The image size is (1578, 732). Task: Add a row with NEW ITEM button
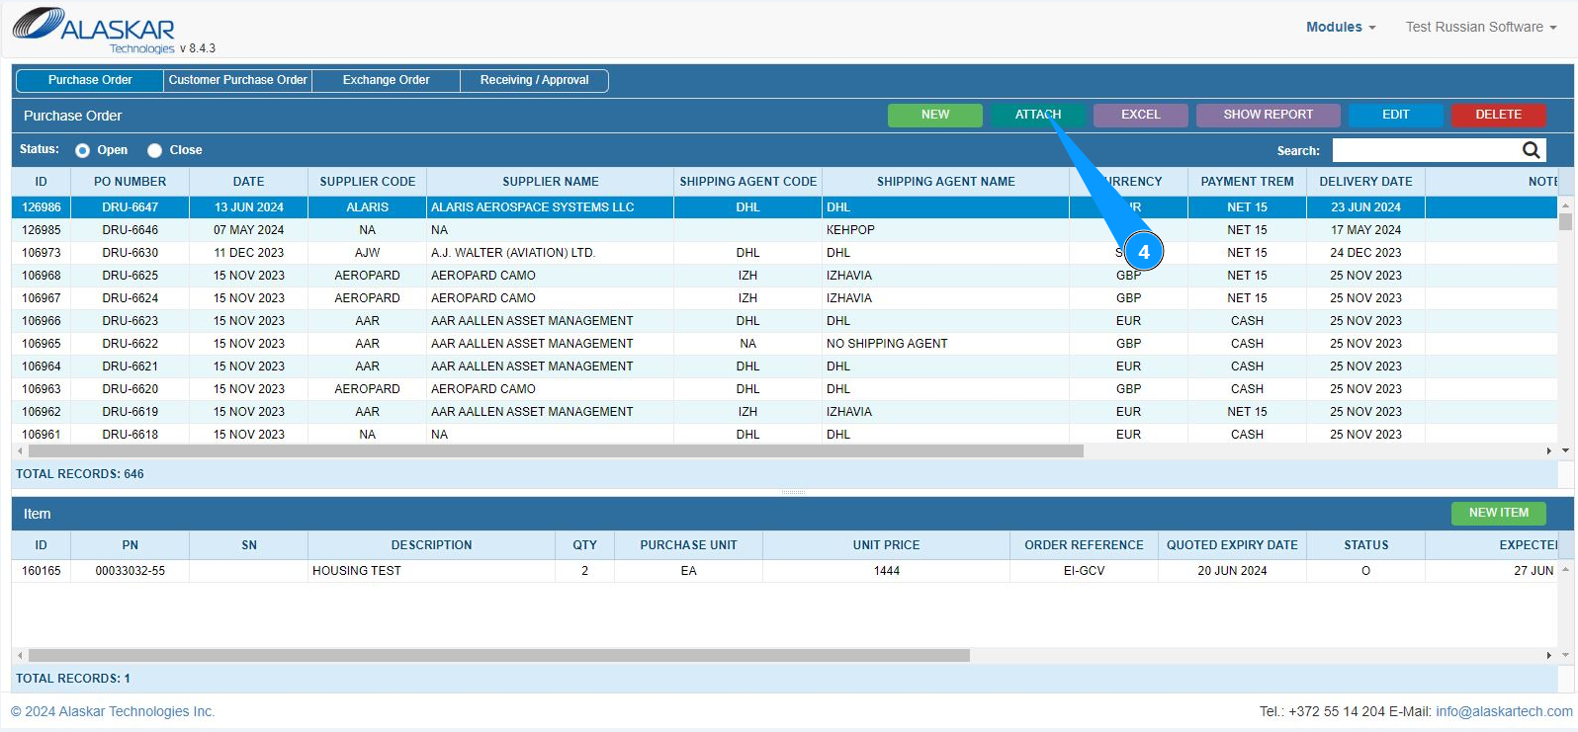1498,513
